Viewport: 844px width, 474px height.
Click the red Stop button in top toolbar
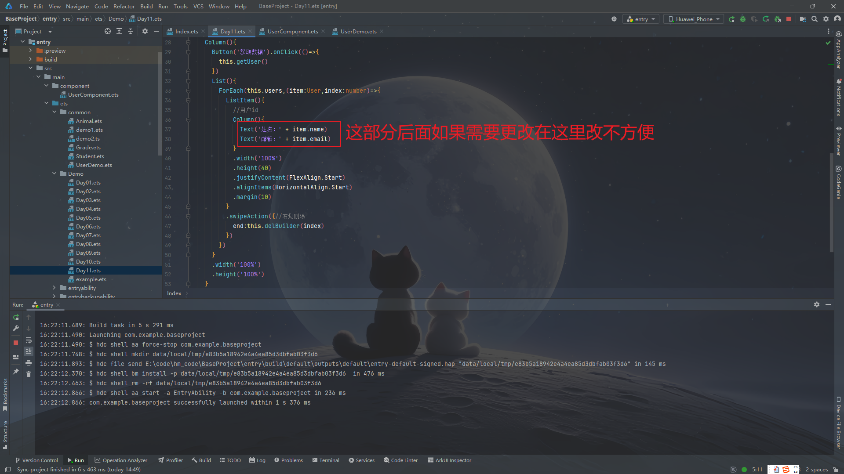tap(789, 19)
